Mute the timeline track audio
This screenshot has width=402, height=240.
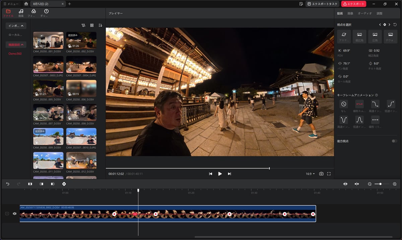pos(14,214)
